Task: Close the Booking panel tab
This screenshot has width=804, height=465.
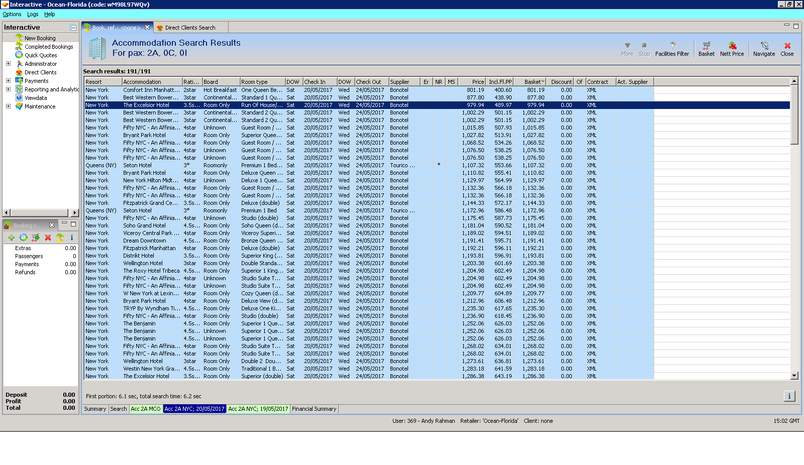Action: click(52, 225)
